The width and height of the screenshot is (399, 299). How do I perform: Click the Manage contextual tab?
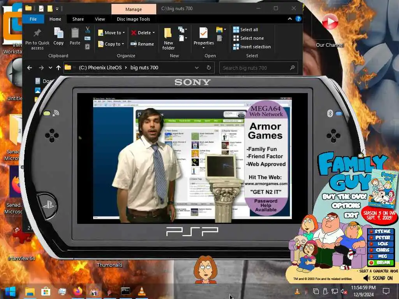pos(134,9)
